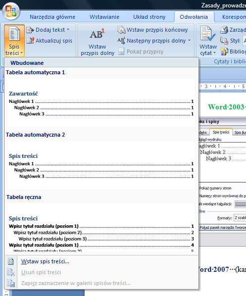Click Zapisz zaznaczenie w galerii spisów treści
Screen dimensions: 246x296
coord(101,283)
